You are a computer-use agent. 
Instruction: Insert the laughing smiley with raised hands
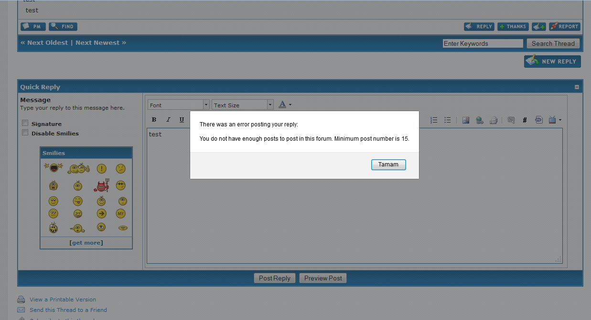(x=53, y=168)
